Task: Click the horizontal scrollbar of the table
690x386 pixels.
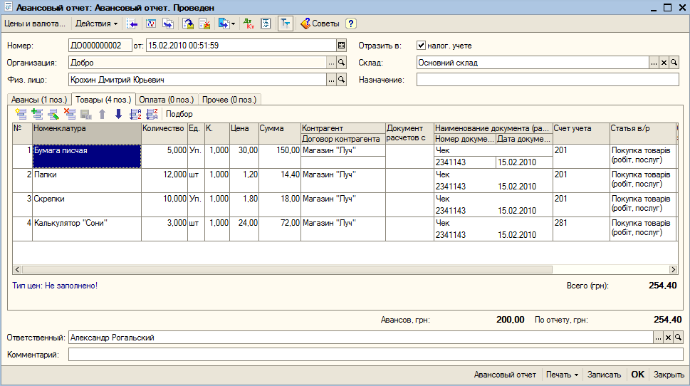Action: (x=287, y=269)
